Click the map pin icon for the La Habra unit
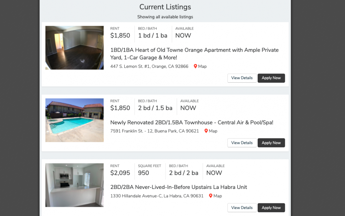 210,196
